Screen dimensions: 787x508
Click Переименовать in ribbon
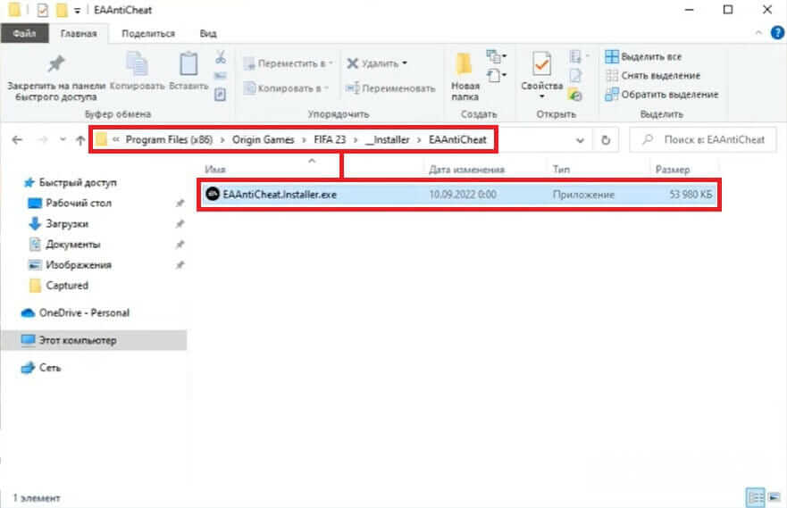390,88
